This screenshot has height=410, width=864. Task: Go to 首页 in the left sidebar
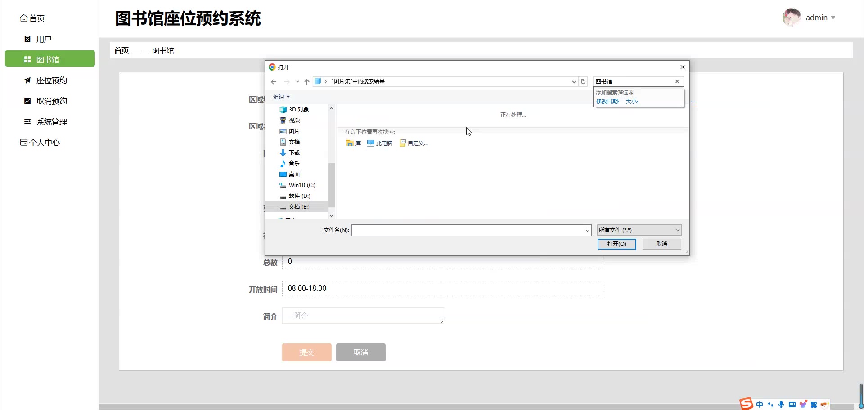click(x=32, y=18)
